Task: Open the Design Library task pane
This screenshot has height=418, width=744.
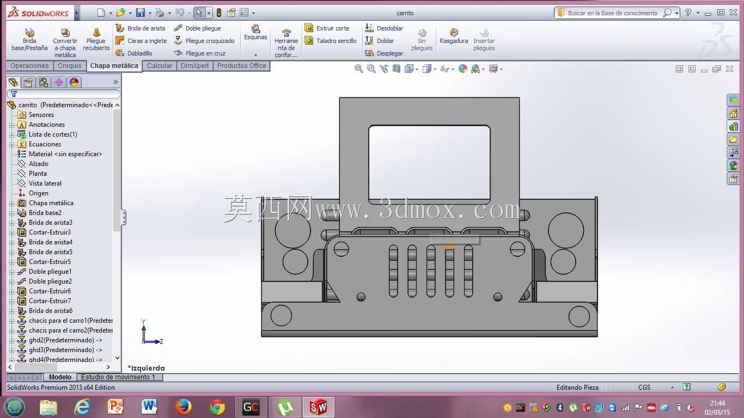Action: pyautogui.click(x=733, y=126)
